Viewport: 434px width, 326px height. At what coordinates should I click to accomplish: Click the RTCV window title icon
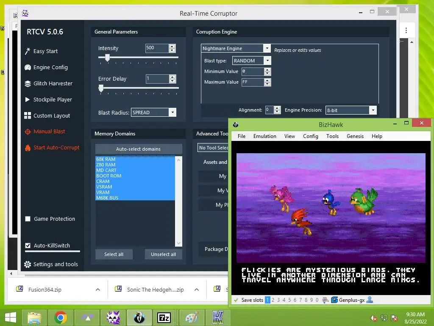25,13
